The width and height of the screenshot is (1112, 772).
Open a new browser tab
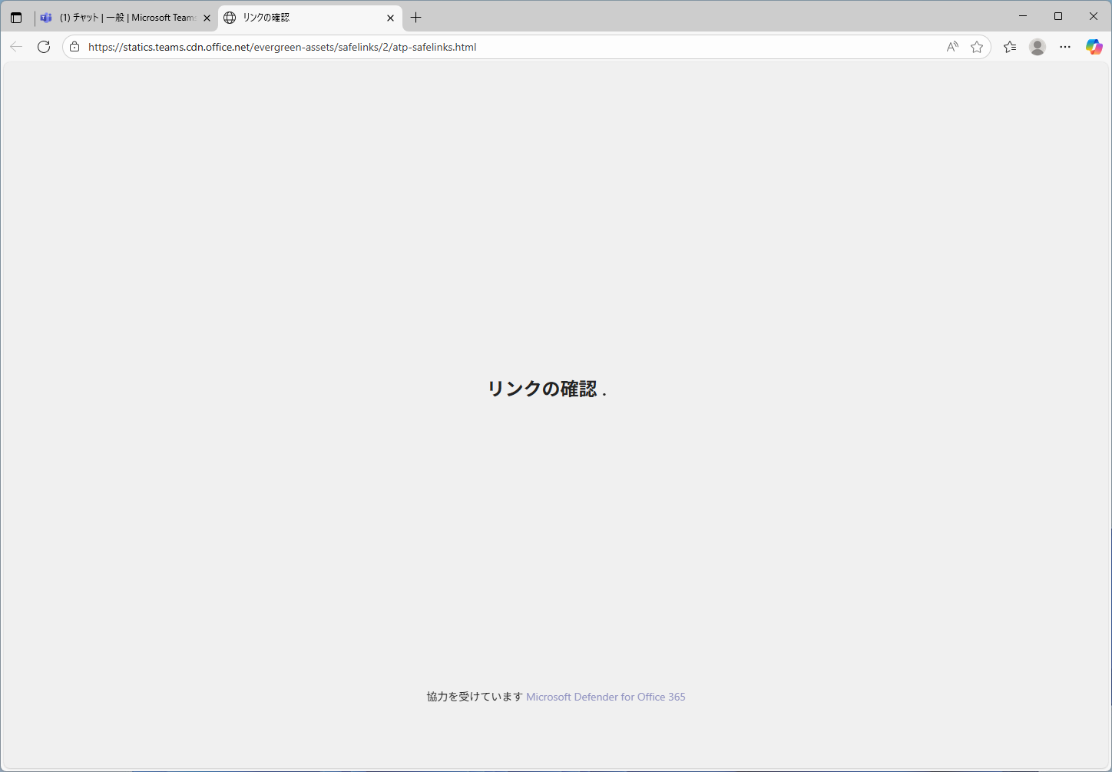tap(416, 17)
